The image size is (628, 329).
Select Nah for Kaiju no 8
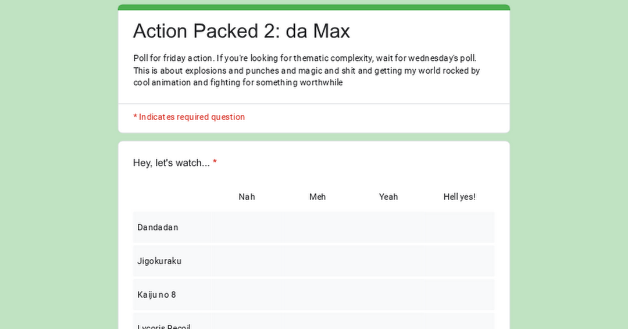click(x=247, y=295)
